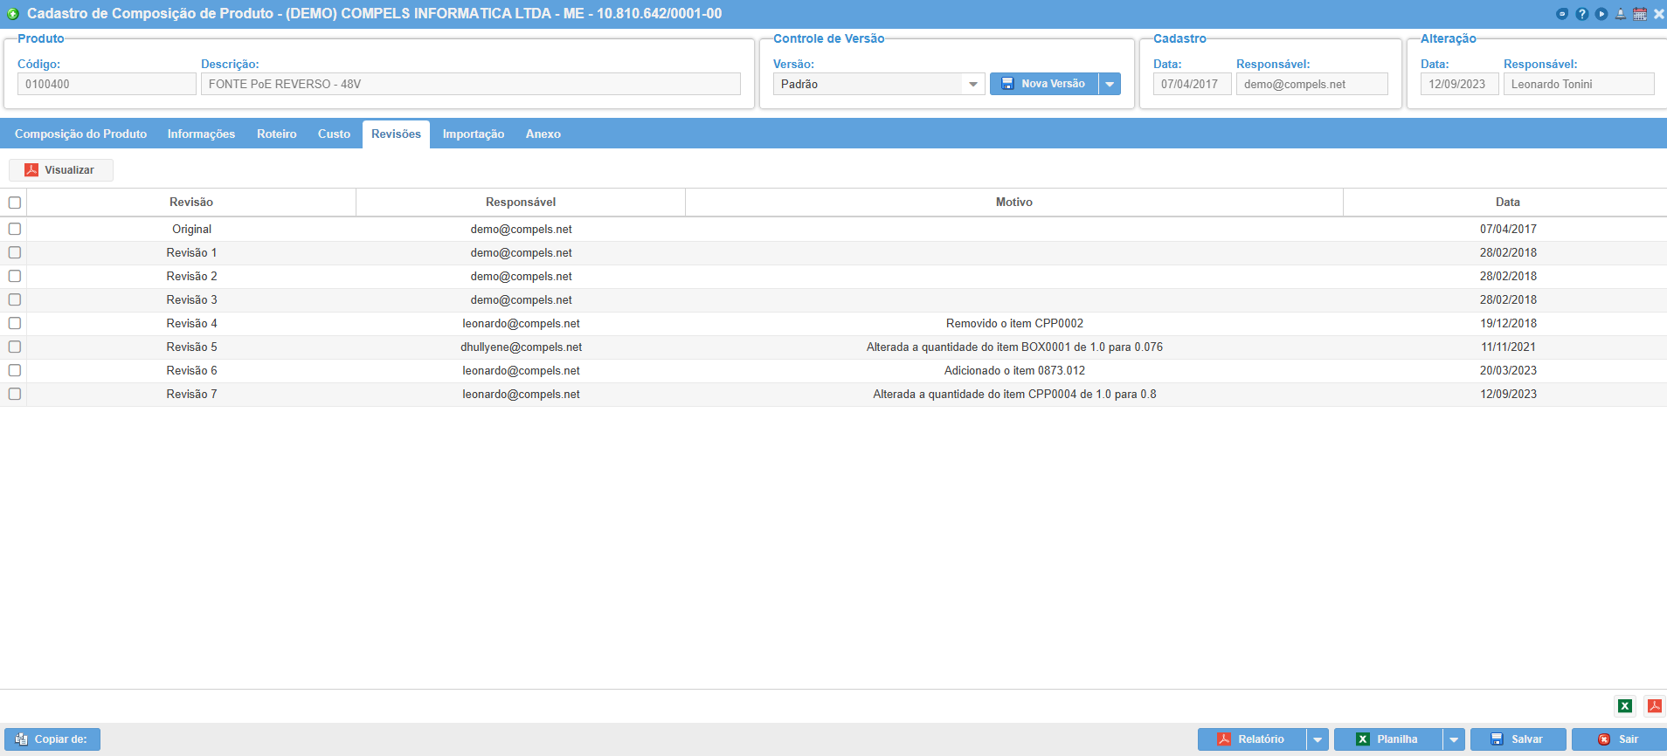Screen dimensions: 1667x756
Task: Click motivo mentioning CPP0004 quantity change
Action: 1014,395
